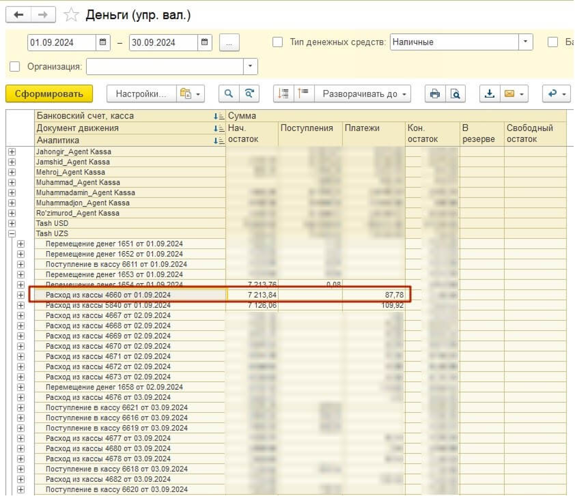Select row Расход из кассы 5840 от 01.09.2024

pyautogui.click(x=108, y=306)
